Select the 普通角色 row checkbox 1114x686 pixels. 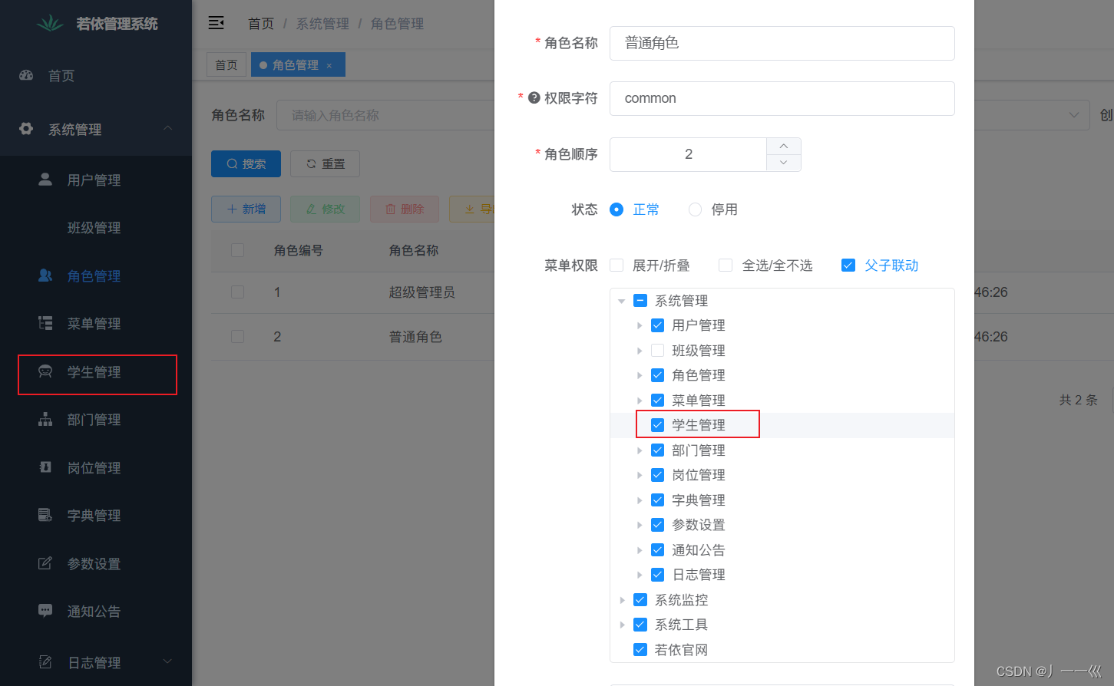(238, 336)
